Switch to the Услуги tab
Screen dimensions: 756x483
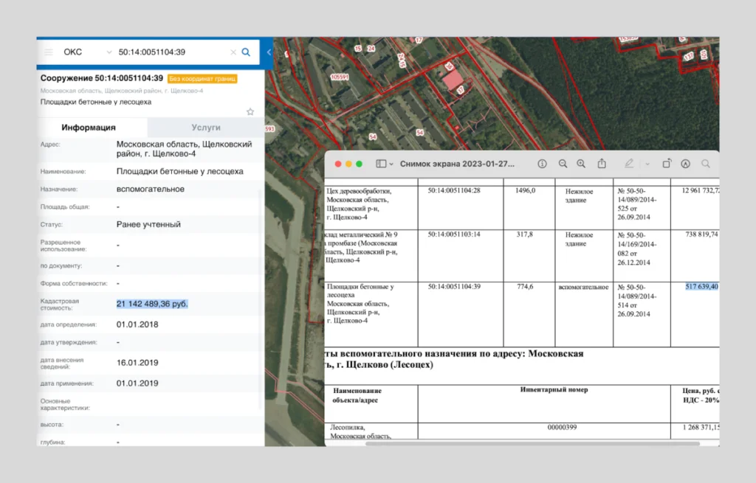pyautogui.click(x=206, y=128)
